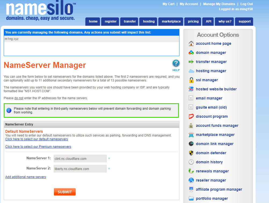Click the Logged in as ming158 text
This screenshot has height=203, width=269.
[236, 9]
